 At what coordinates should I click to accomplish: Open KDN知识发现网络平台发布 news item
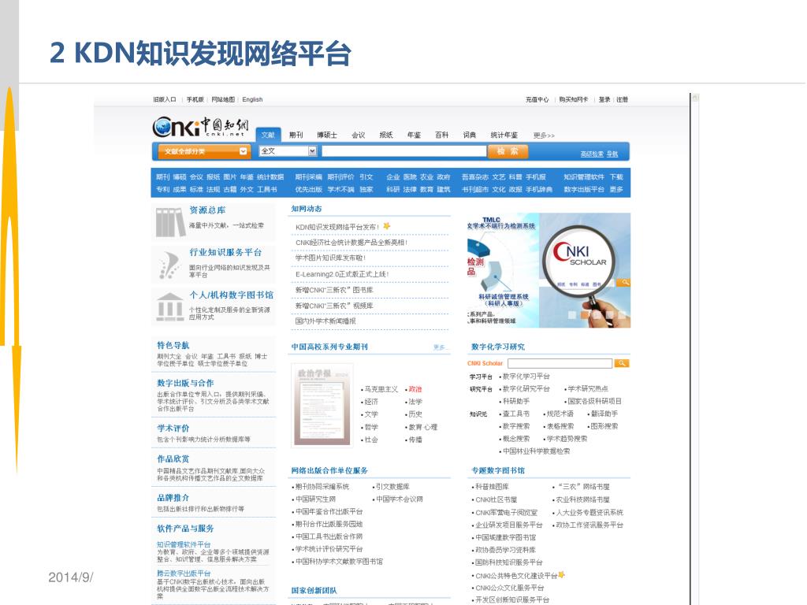coord(337,227)
